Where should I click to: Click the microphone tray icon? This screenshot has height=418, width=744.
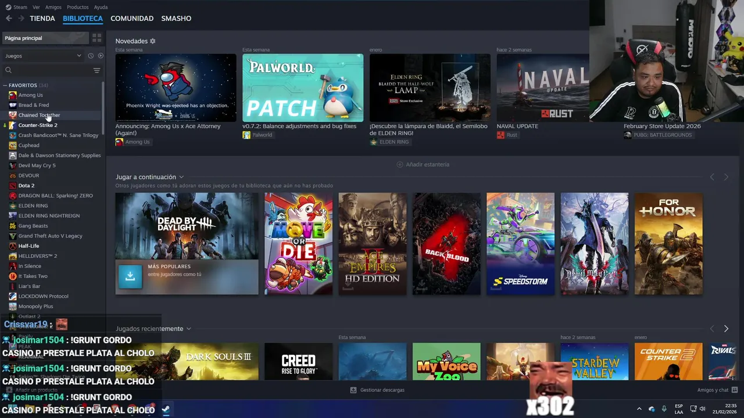[664, 409]
